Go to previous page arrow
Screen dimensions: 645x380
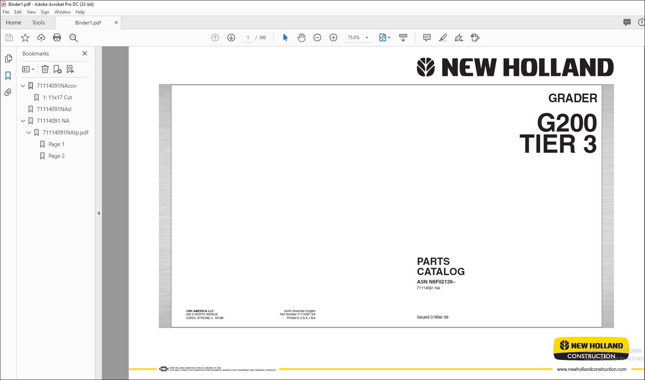point(215,38)
